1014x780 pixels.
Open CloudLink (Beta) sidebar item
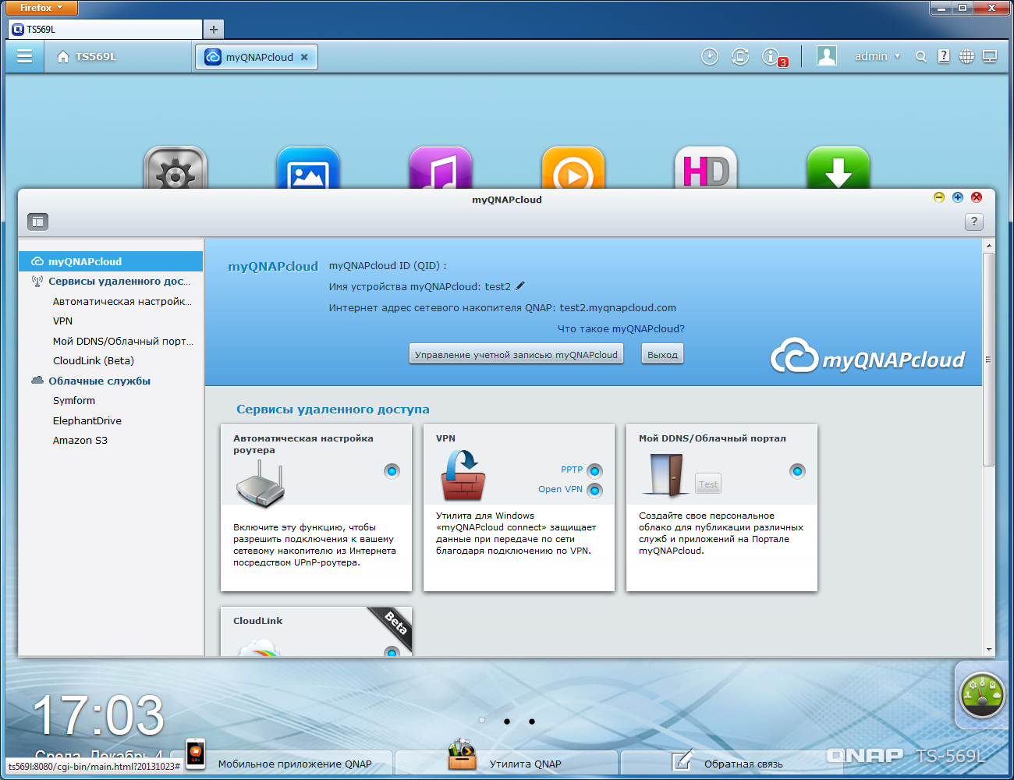pos(94,360)
